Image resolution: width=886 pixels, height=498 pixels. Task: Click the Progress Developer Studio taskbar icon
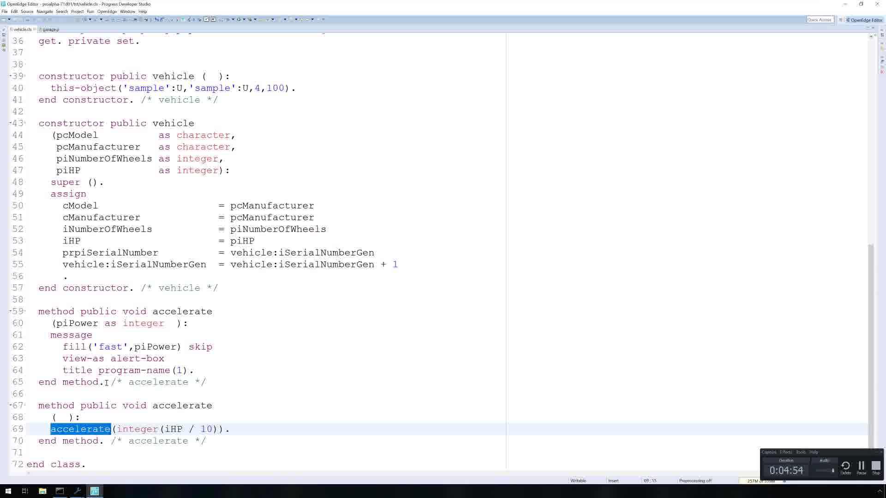[95, 491]
